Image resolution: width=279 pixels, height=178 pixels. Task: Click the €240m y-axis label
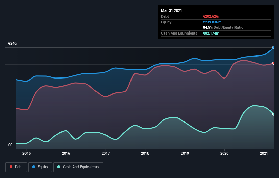(x=14, y=43)
